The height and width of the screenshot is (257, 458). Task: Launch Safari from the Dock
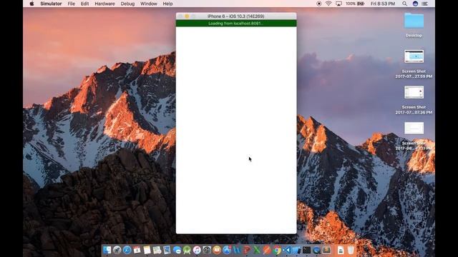coord(127,250)
